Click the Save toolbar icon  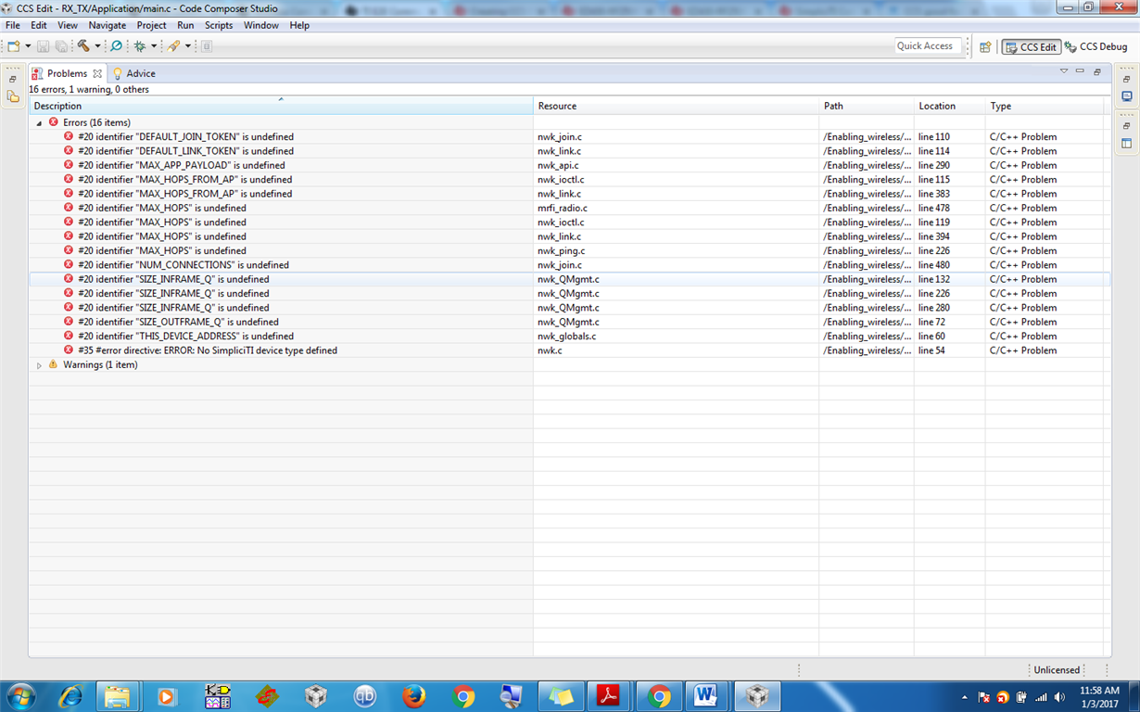44,46
